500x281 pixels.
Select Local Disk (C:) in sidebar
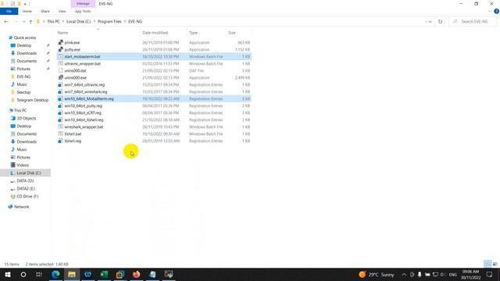[x=29, y=173]
